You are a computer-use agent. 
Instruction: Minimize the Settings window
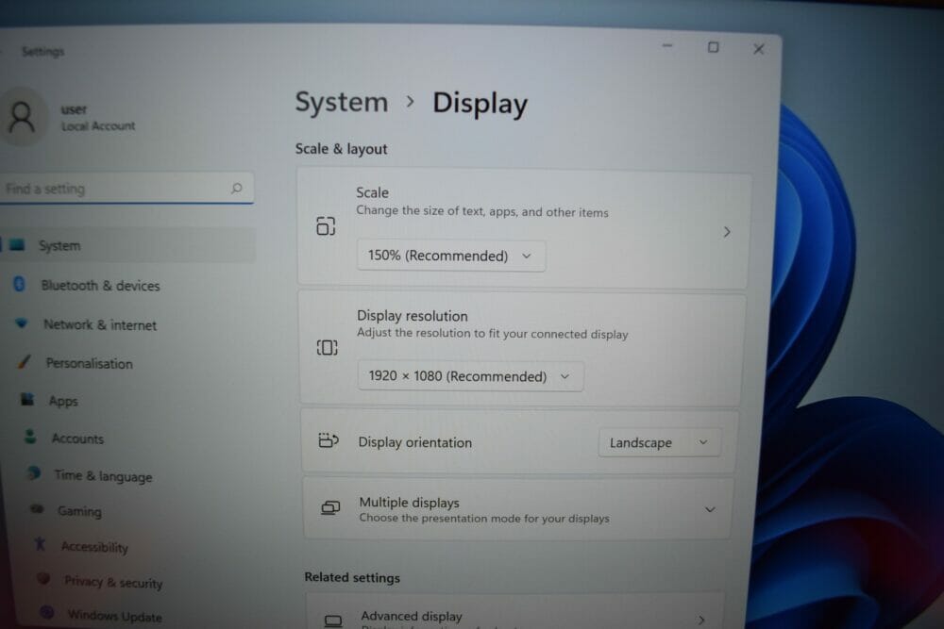coord(667,45)
